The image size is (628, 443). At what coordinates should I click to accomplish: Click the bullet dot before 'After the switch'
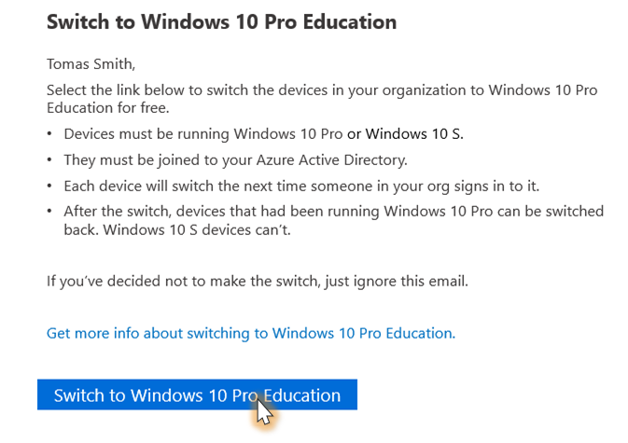click(51, 212)
